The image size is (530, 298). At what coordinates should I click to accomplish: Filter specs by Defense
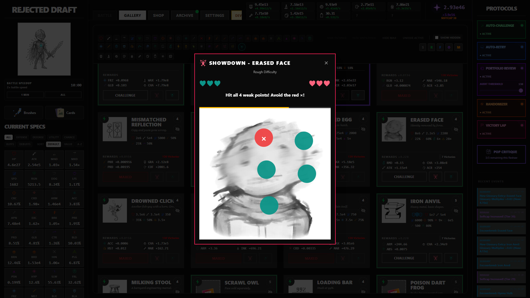(x=38, y=137)
